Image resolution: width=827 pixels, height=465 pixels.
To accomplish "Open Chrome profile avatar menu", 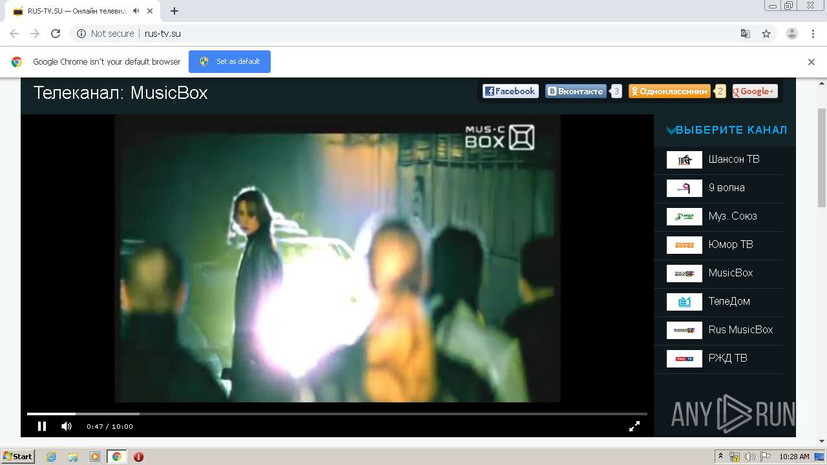I will click(792, 34).
